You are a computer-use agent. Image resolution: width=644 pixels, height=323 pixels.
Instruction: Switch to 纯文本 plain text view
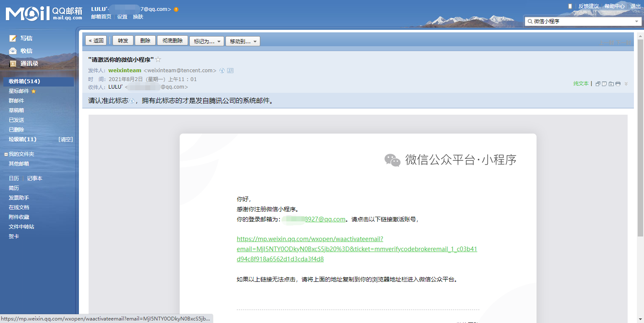point(581,84)
